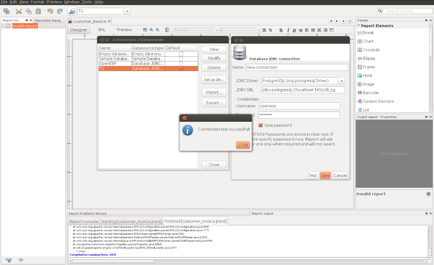Open the Norasi font family dropdown
Viewport: 434px width, 265px height.
tap(216, 30)
